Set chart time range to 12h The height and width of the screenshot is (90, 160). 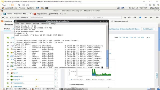[x=131, y=37]
